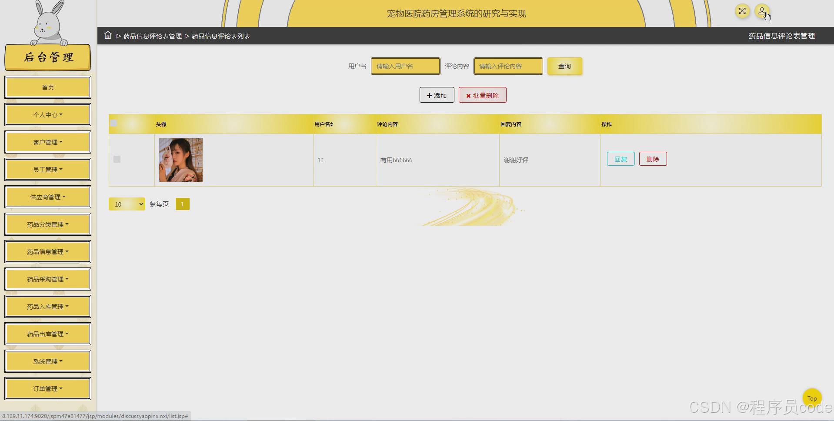Click the 药品信息评论表管理 title at right
The image size is (834, 421).
[x=782, y=36]
